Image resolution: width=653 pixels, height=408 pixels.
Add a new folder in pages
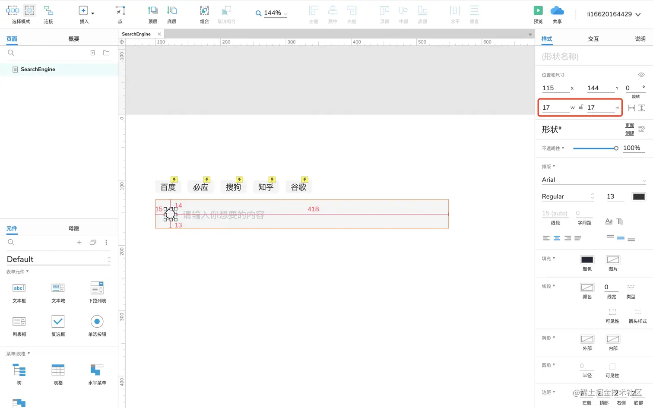[106, 53]
